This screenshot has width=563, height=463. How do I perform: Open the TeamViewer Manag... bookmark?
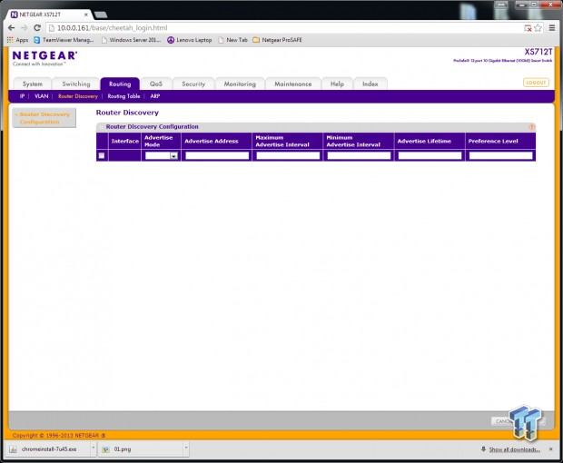64,40
